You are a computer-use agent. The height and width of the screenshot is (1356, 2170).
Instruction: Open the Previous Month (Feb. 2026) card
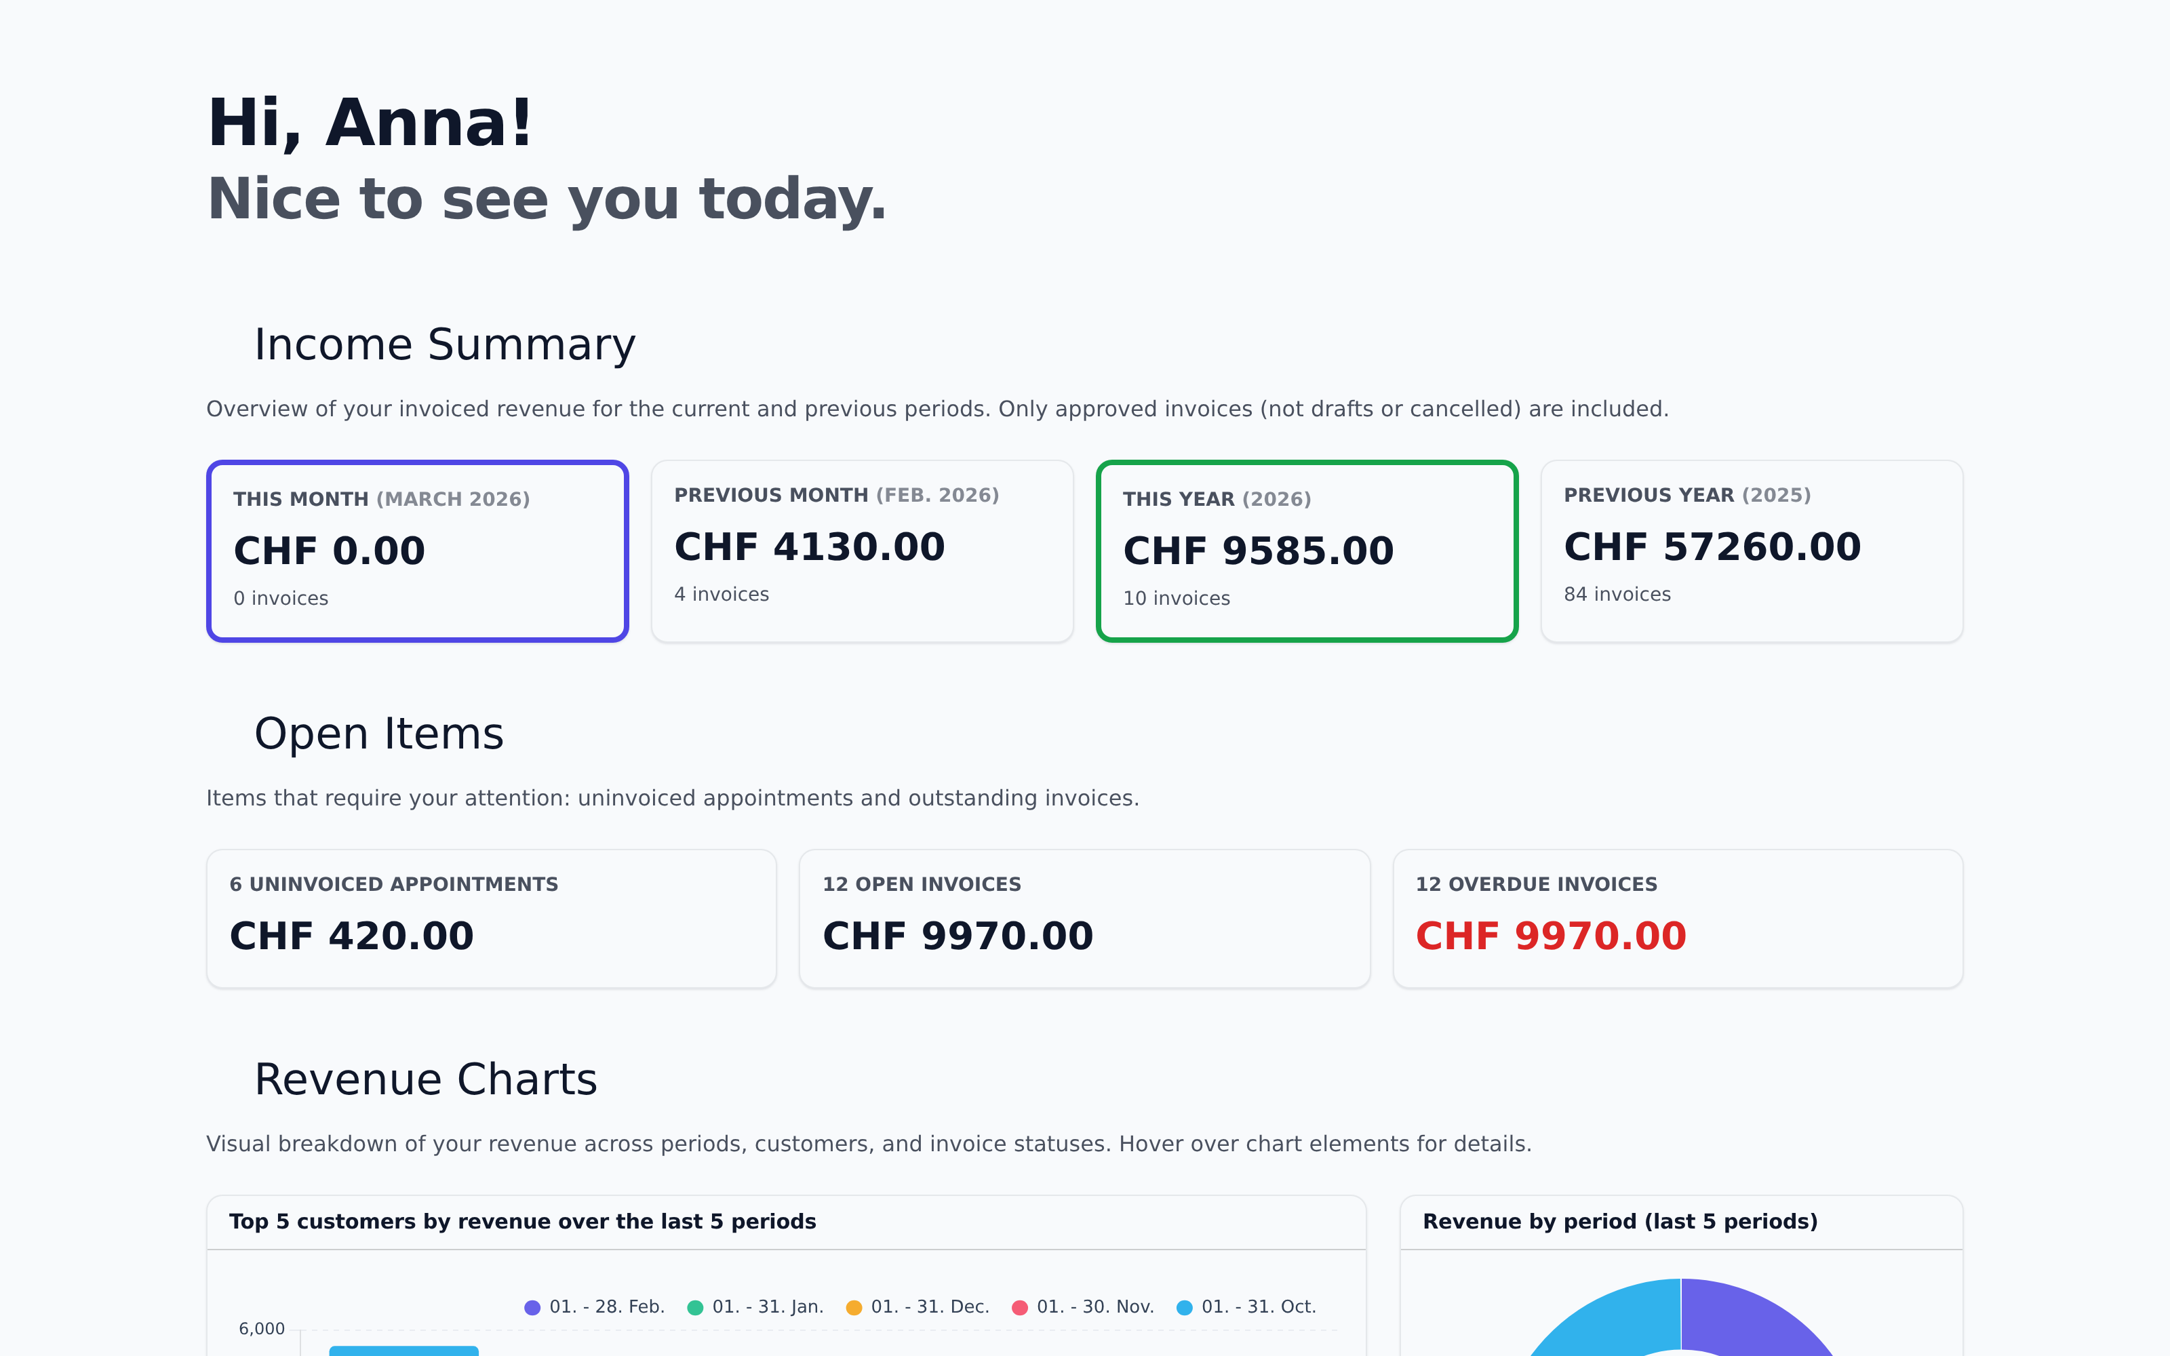[862, 551]
